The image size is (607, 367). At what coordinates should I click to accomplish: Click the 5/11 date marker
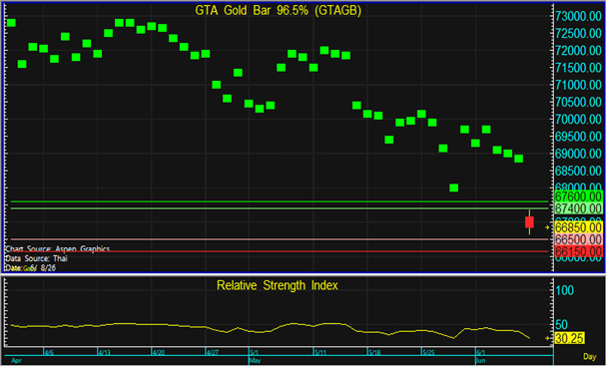click(x=320, y=353)
